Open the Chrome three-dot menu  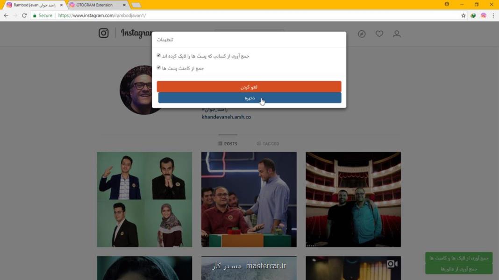(x=493, y=15)
